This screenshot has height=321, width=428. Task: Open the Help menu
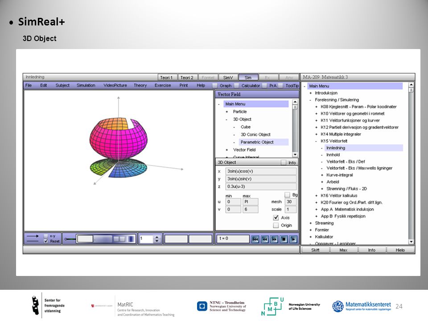[x=201, y=86]
